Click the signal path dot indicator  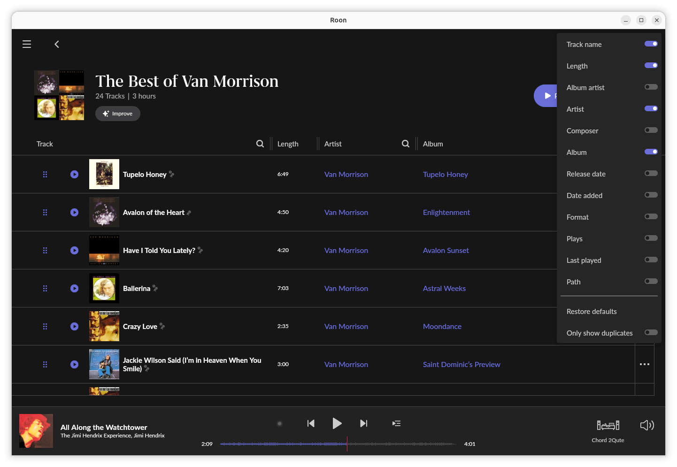(x=279, y=423)
